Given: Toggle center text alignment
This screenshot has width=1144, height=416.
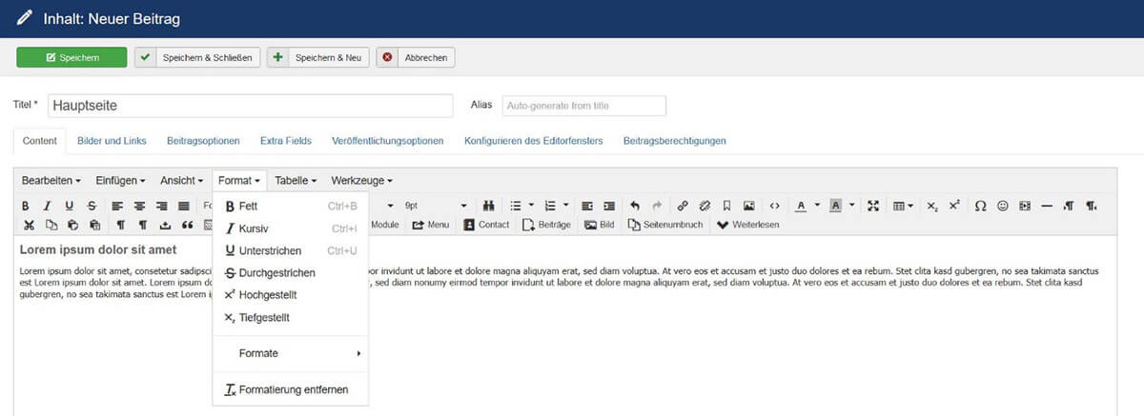Looking at the screenshot, I should 139,206.
